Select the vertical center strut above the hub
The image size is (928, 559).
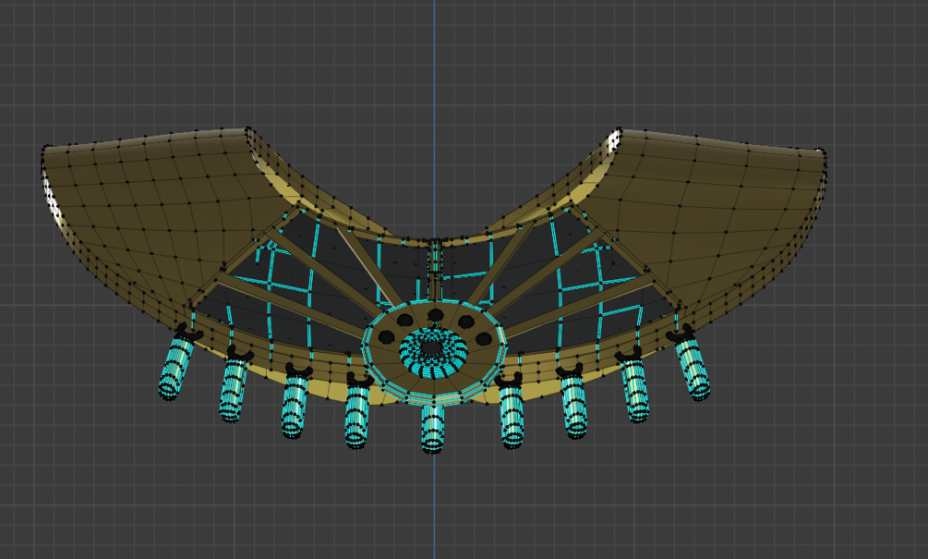coord(435,271)
